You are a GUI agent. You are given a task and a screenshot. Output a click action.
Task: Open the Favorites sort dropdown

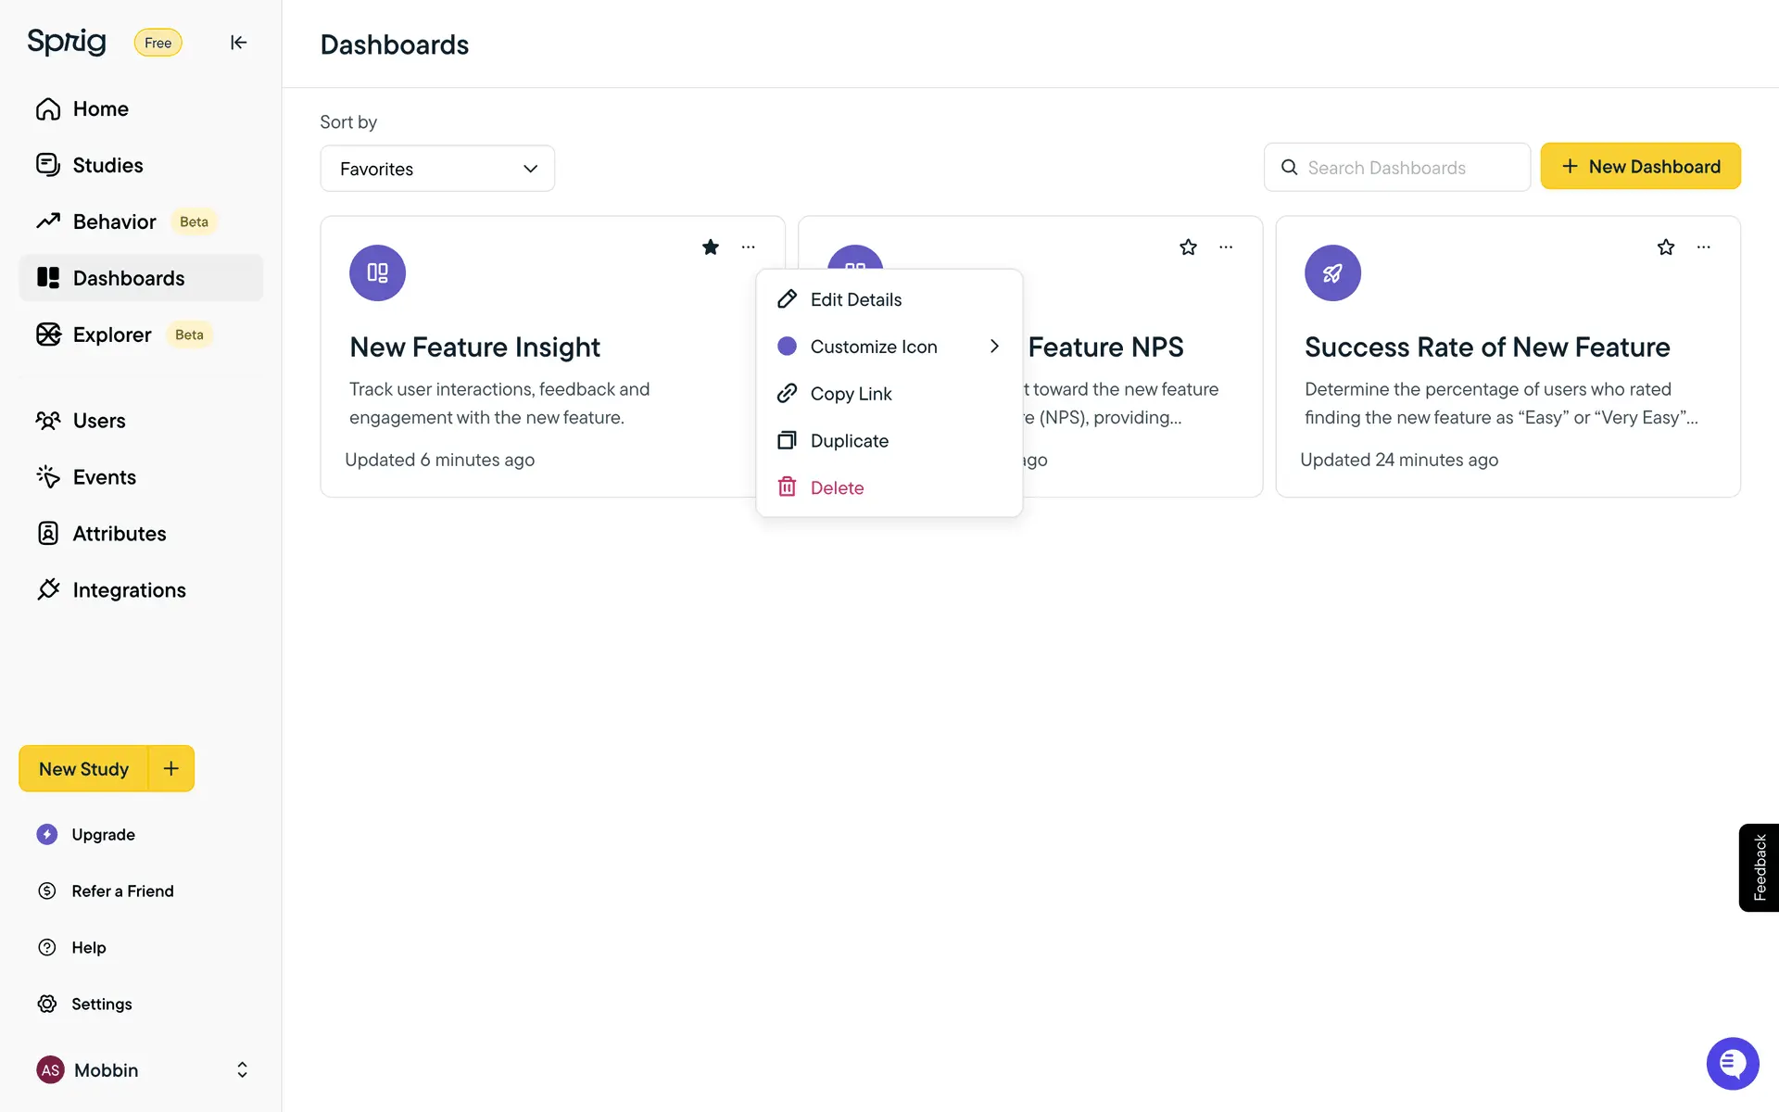click(x=437, y=169)
